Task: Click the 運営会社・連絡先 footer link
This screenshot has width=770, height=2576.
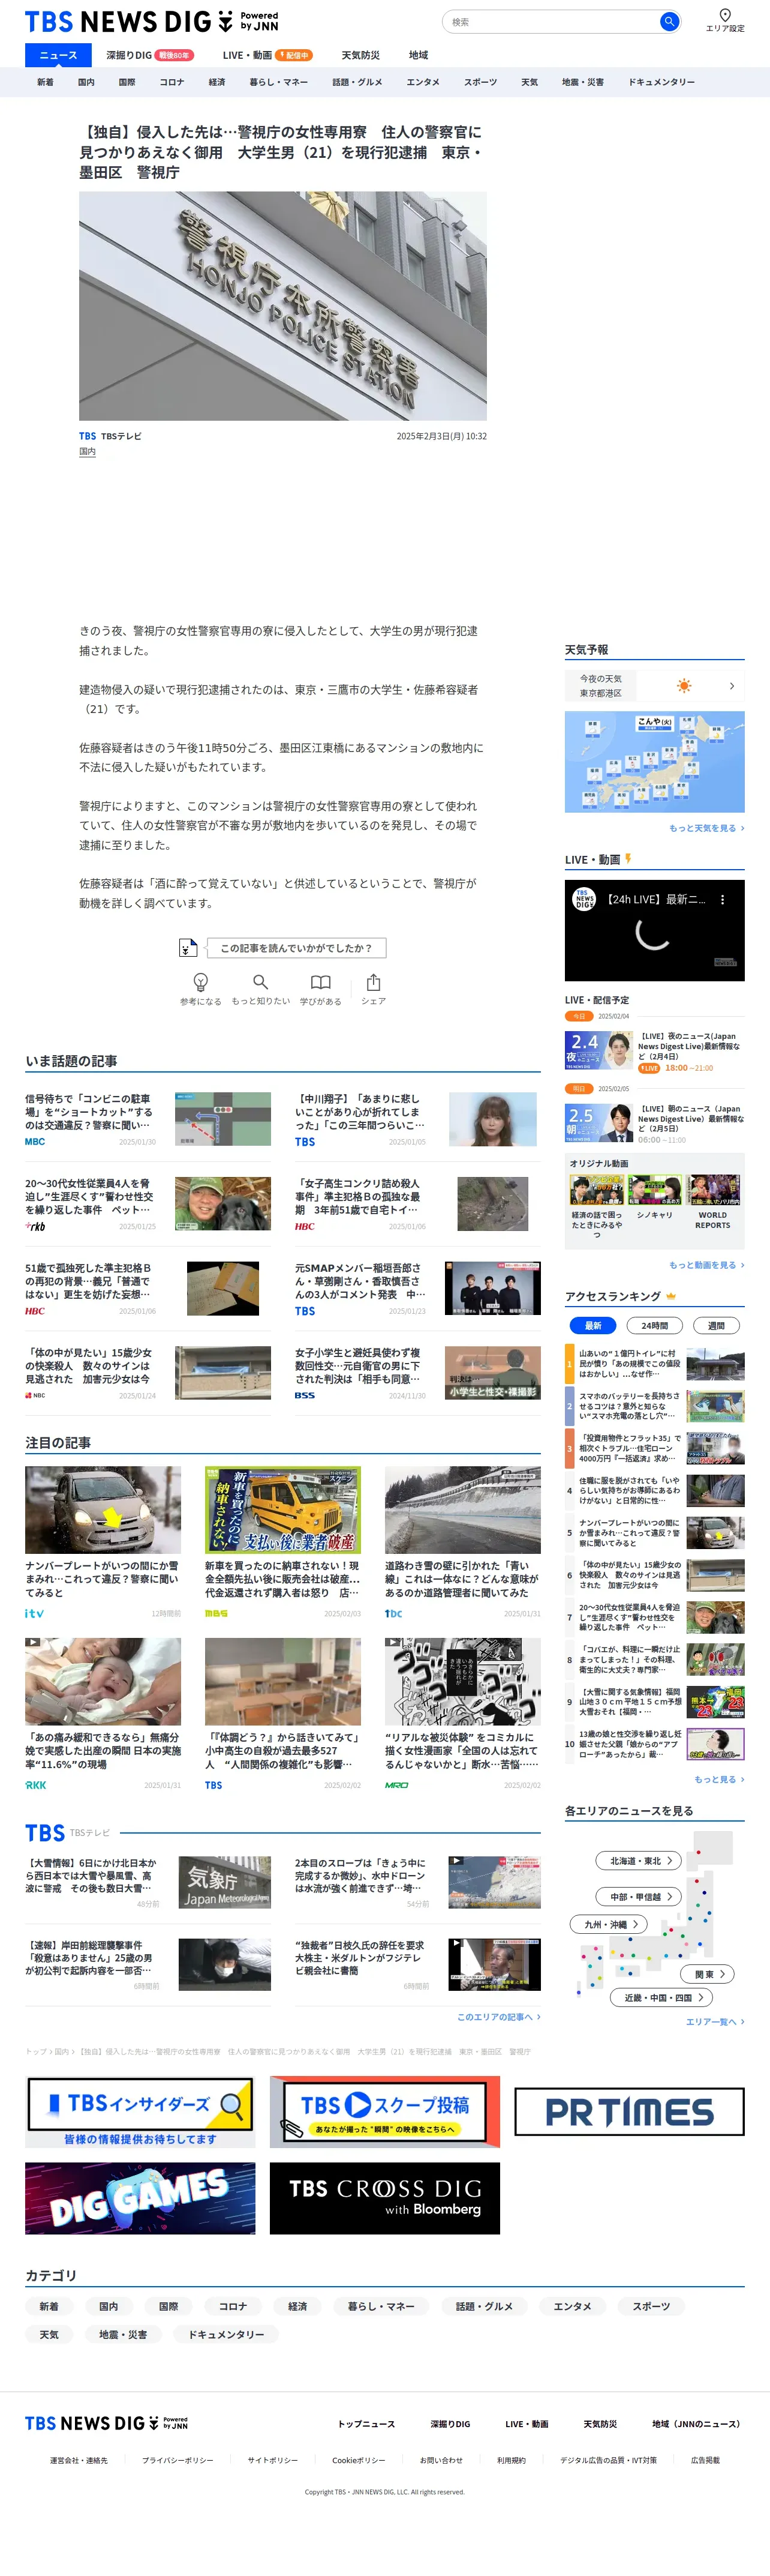Action: pos(79,2460)
